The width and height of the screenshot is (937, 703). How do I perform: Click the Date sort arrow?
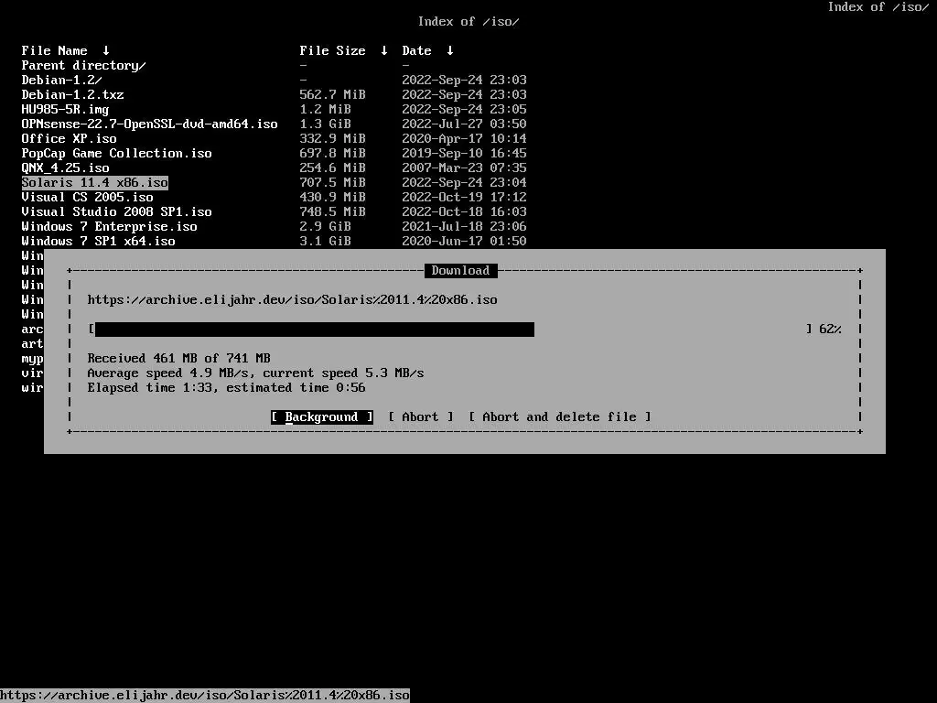point(450,51)
